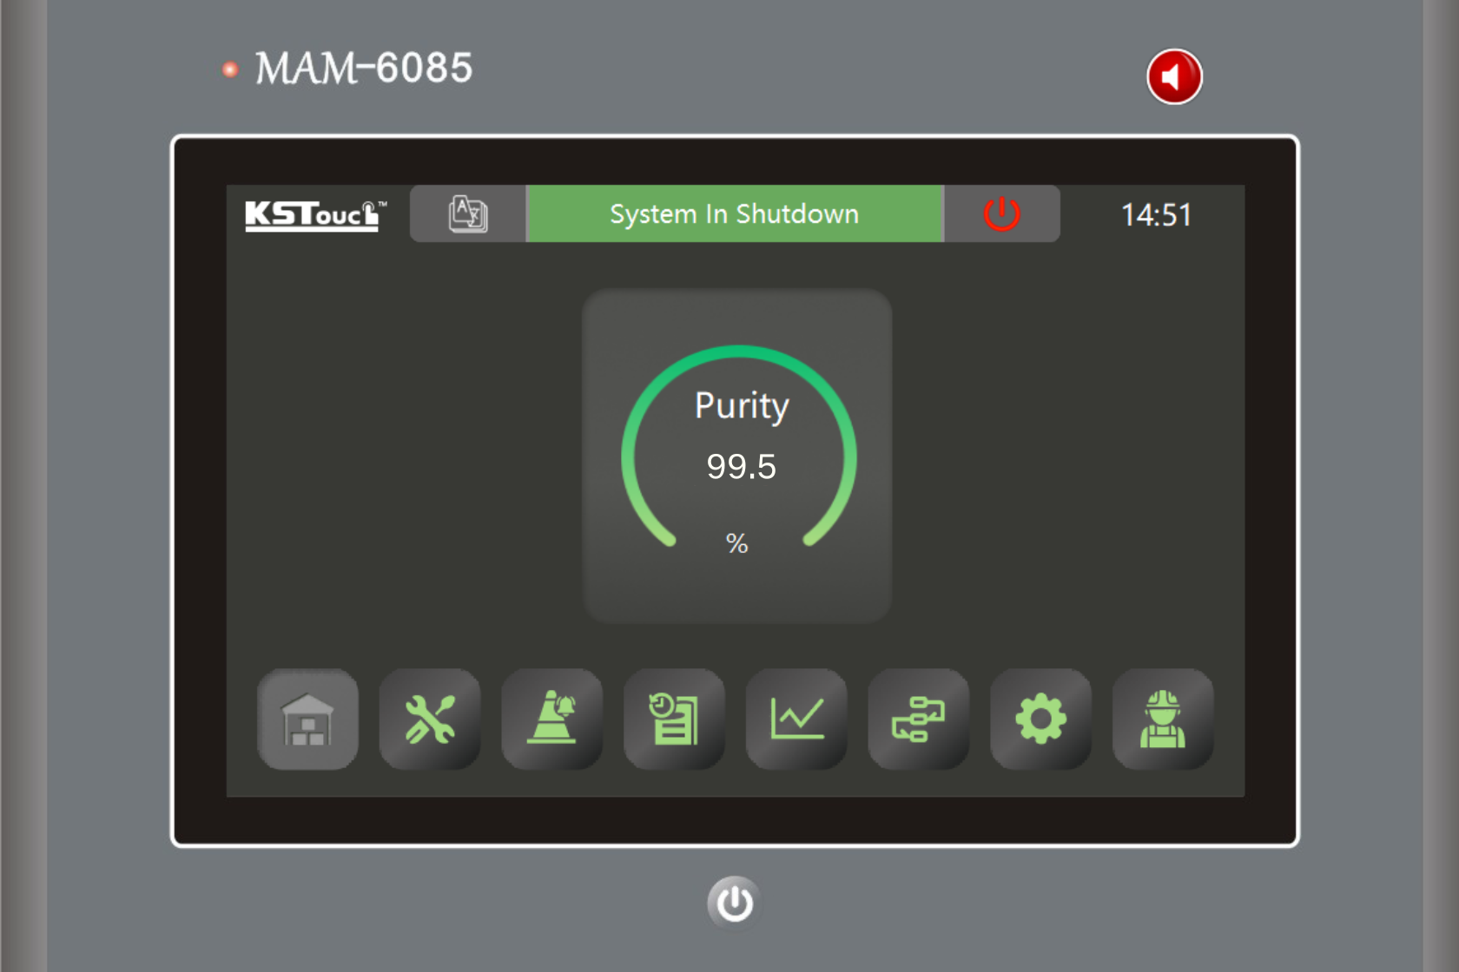Open maintenance via wrench and screwdriver icon
This screenshot has height=972, width=1459.
430,719
